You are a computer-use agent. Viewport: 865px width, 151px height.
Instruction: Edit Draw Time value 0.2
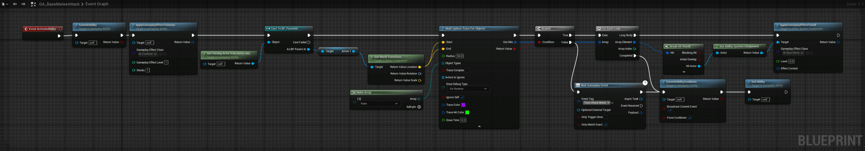point(463,120)
